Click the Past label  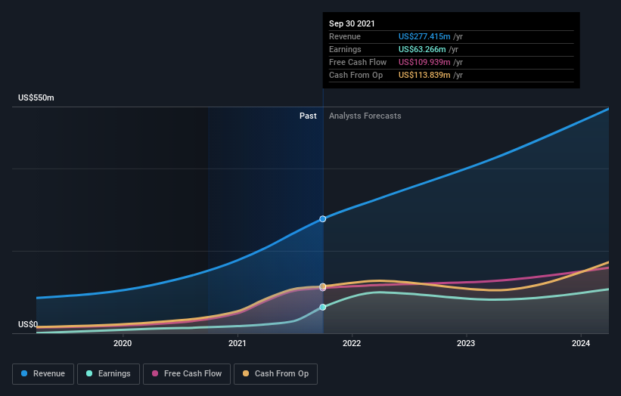tap(308, 116)
